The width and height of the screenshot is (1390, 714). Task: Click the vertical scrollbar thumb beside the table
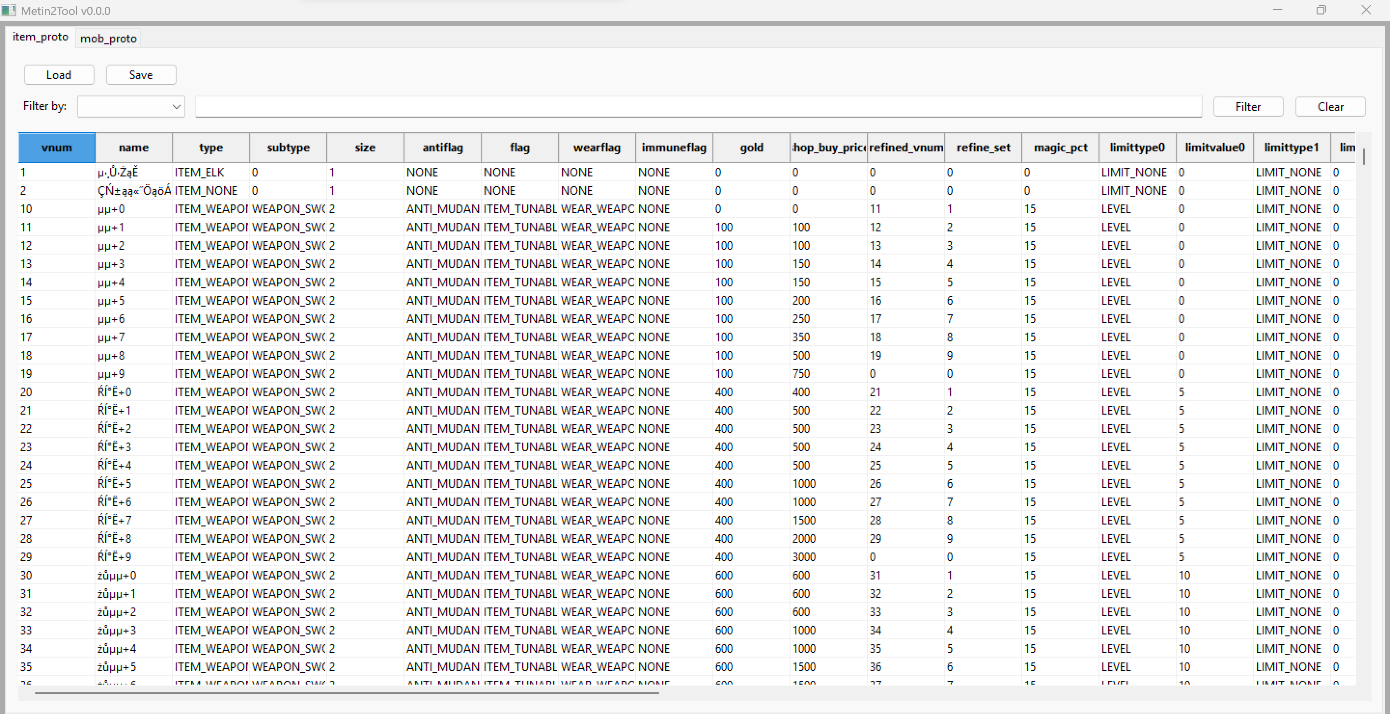[1363, 157]
